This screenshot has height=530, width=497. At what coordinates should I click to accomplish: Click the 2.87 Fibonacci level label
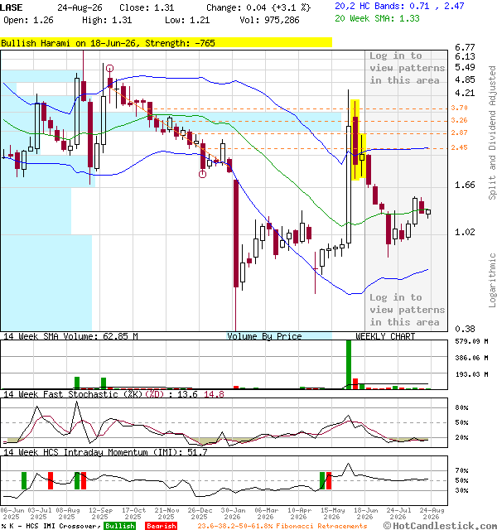click(459, 132)
